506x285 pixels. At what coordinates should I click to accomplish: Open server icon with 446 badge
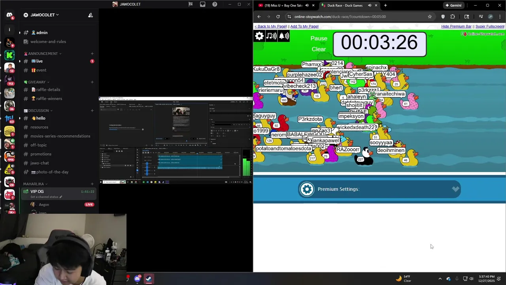click(x=9, y=156)
